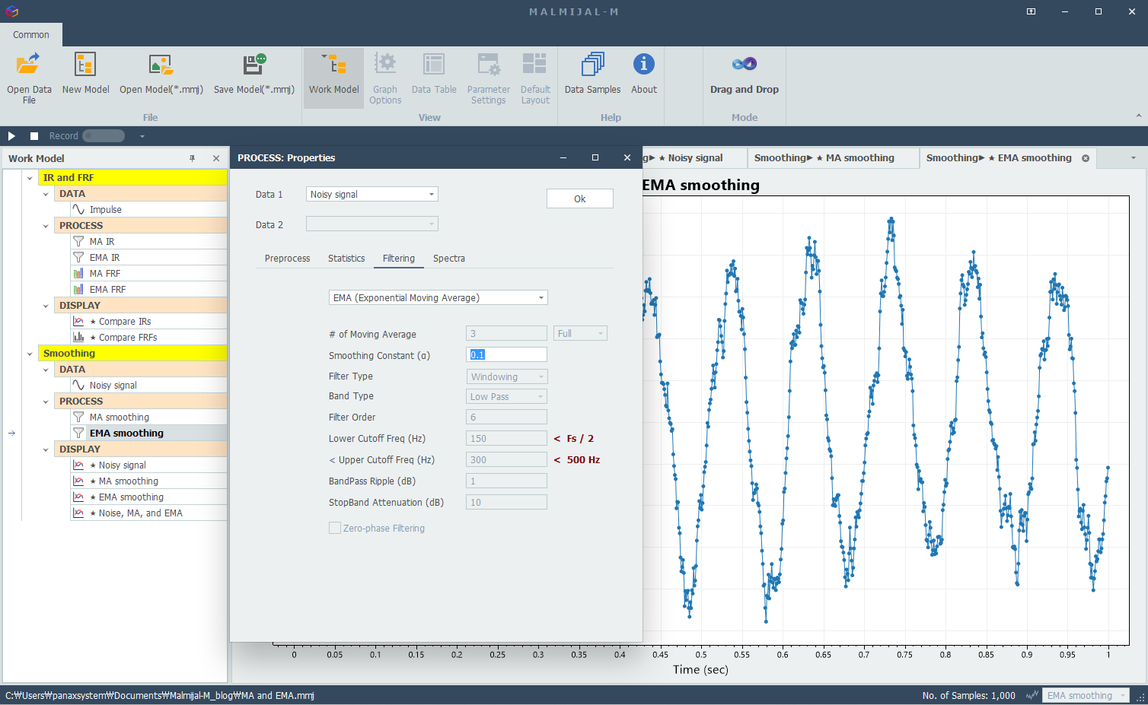Click the Smoothing Constant input field
The image size is (1148, 705).
pyautogui.click(x=506, y=354)
